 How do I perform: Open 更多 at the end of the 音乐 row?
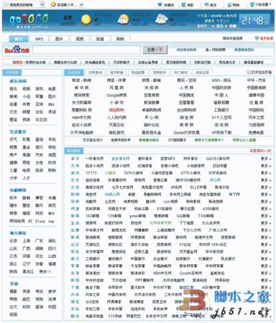click(x=266, y=159)
